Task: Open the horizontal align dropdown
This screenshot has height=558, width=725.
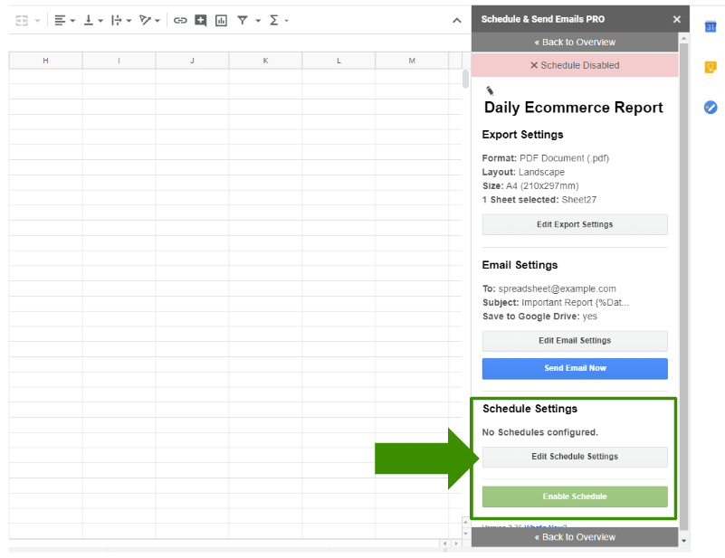Action: [x=63, y=20]
